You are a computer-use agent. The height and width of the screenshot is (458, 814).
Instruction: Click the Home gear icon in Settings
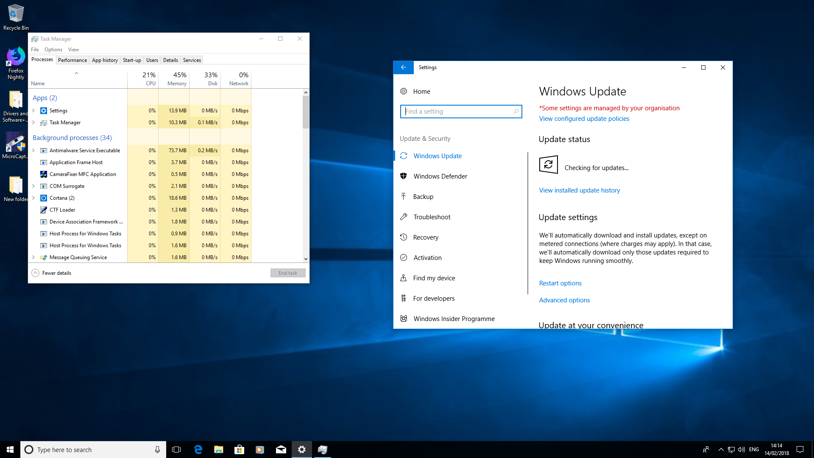pos(404,91)
